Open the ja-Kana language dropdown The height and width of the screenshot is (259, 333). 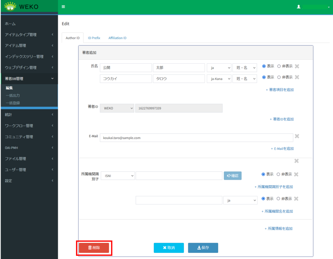[219, 79]
